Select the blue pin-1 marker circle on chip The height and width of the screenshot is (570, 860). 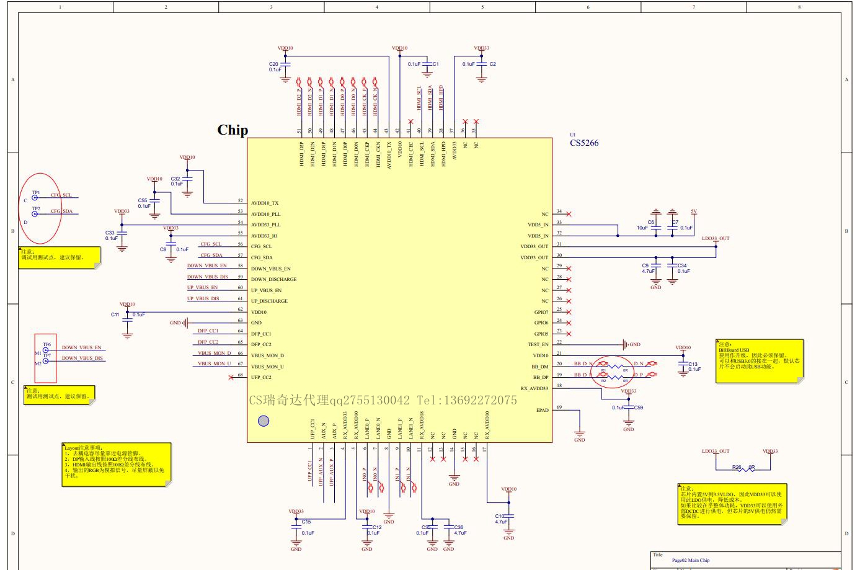pos(264,421)
